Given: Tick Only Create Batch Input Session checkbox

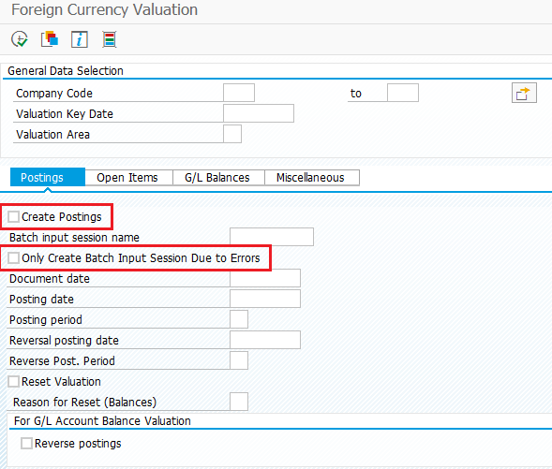Looking at the screenshot, I should [13, 257].
